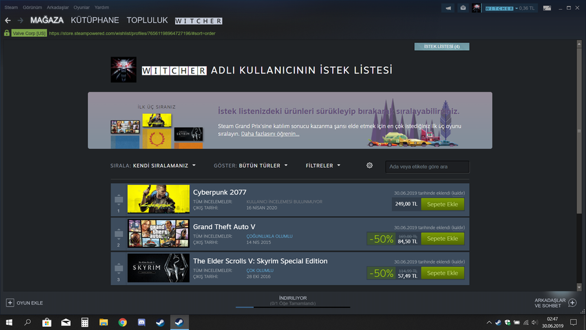Expand the Göster Bütün Türler dropdown

(x=263, y=165)
